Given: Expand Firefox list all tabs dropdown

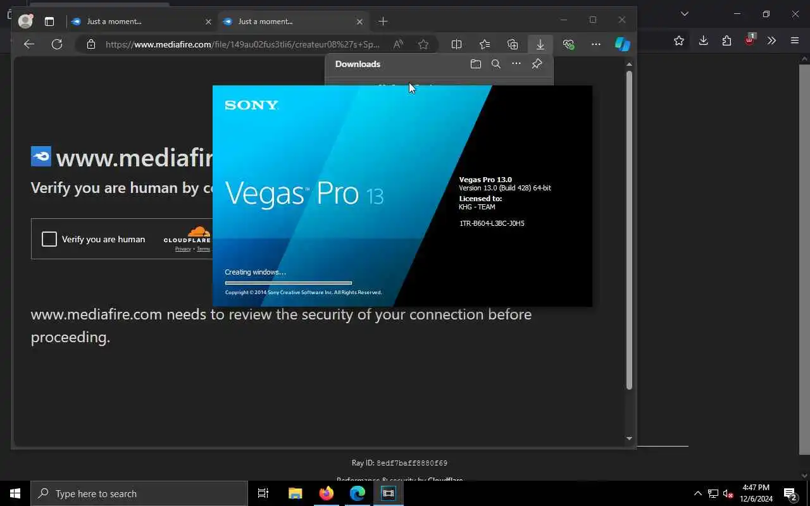Looking at the screenshot, I should click(684, 14).
